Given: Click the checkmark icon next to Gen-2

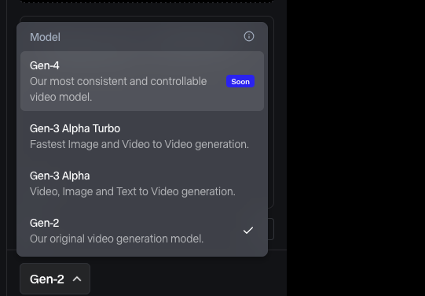Looking at the screenshot, I should point(248,231).
